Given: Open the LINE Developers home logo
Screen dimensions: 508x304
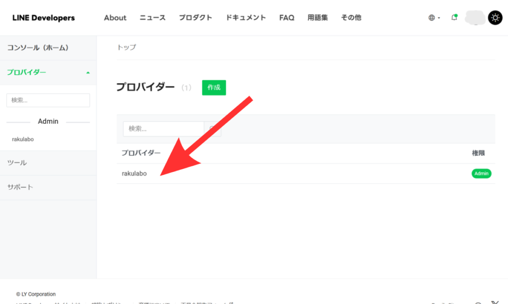Looking at the screenshot, I should pos(44,18).
